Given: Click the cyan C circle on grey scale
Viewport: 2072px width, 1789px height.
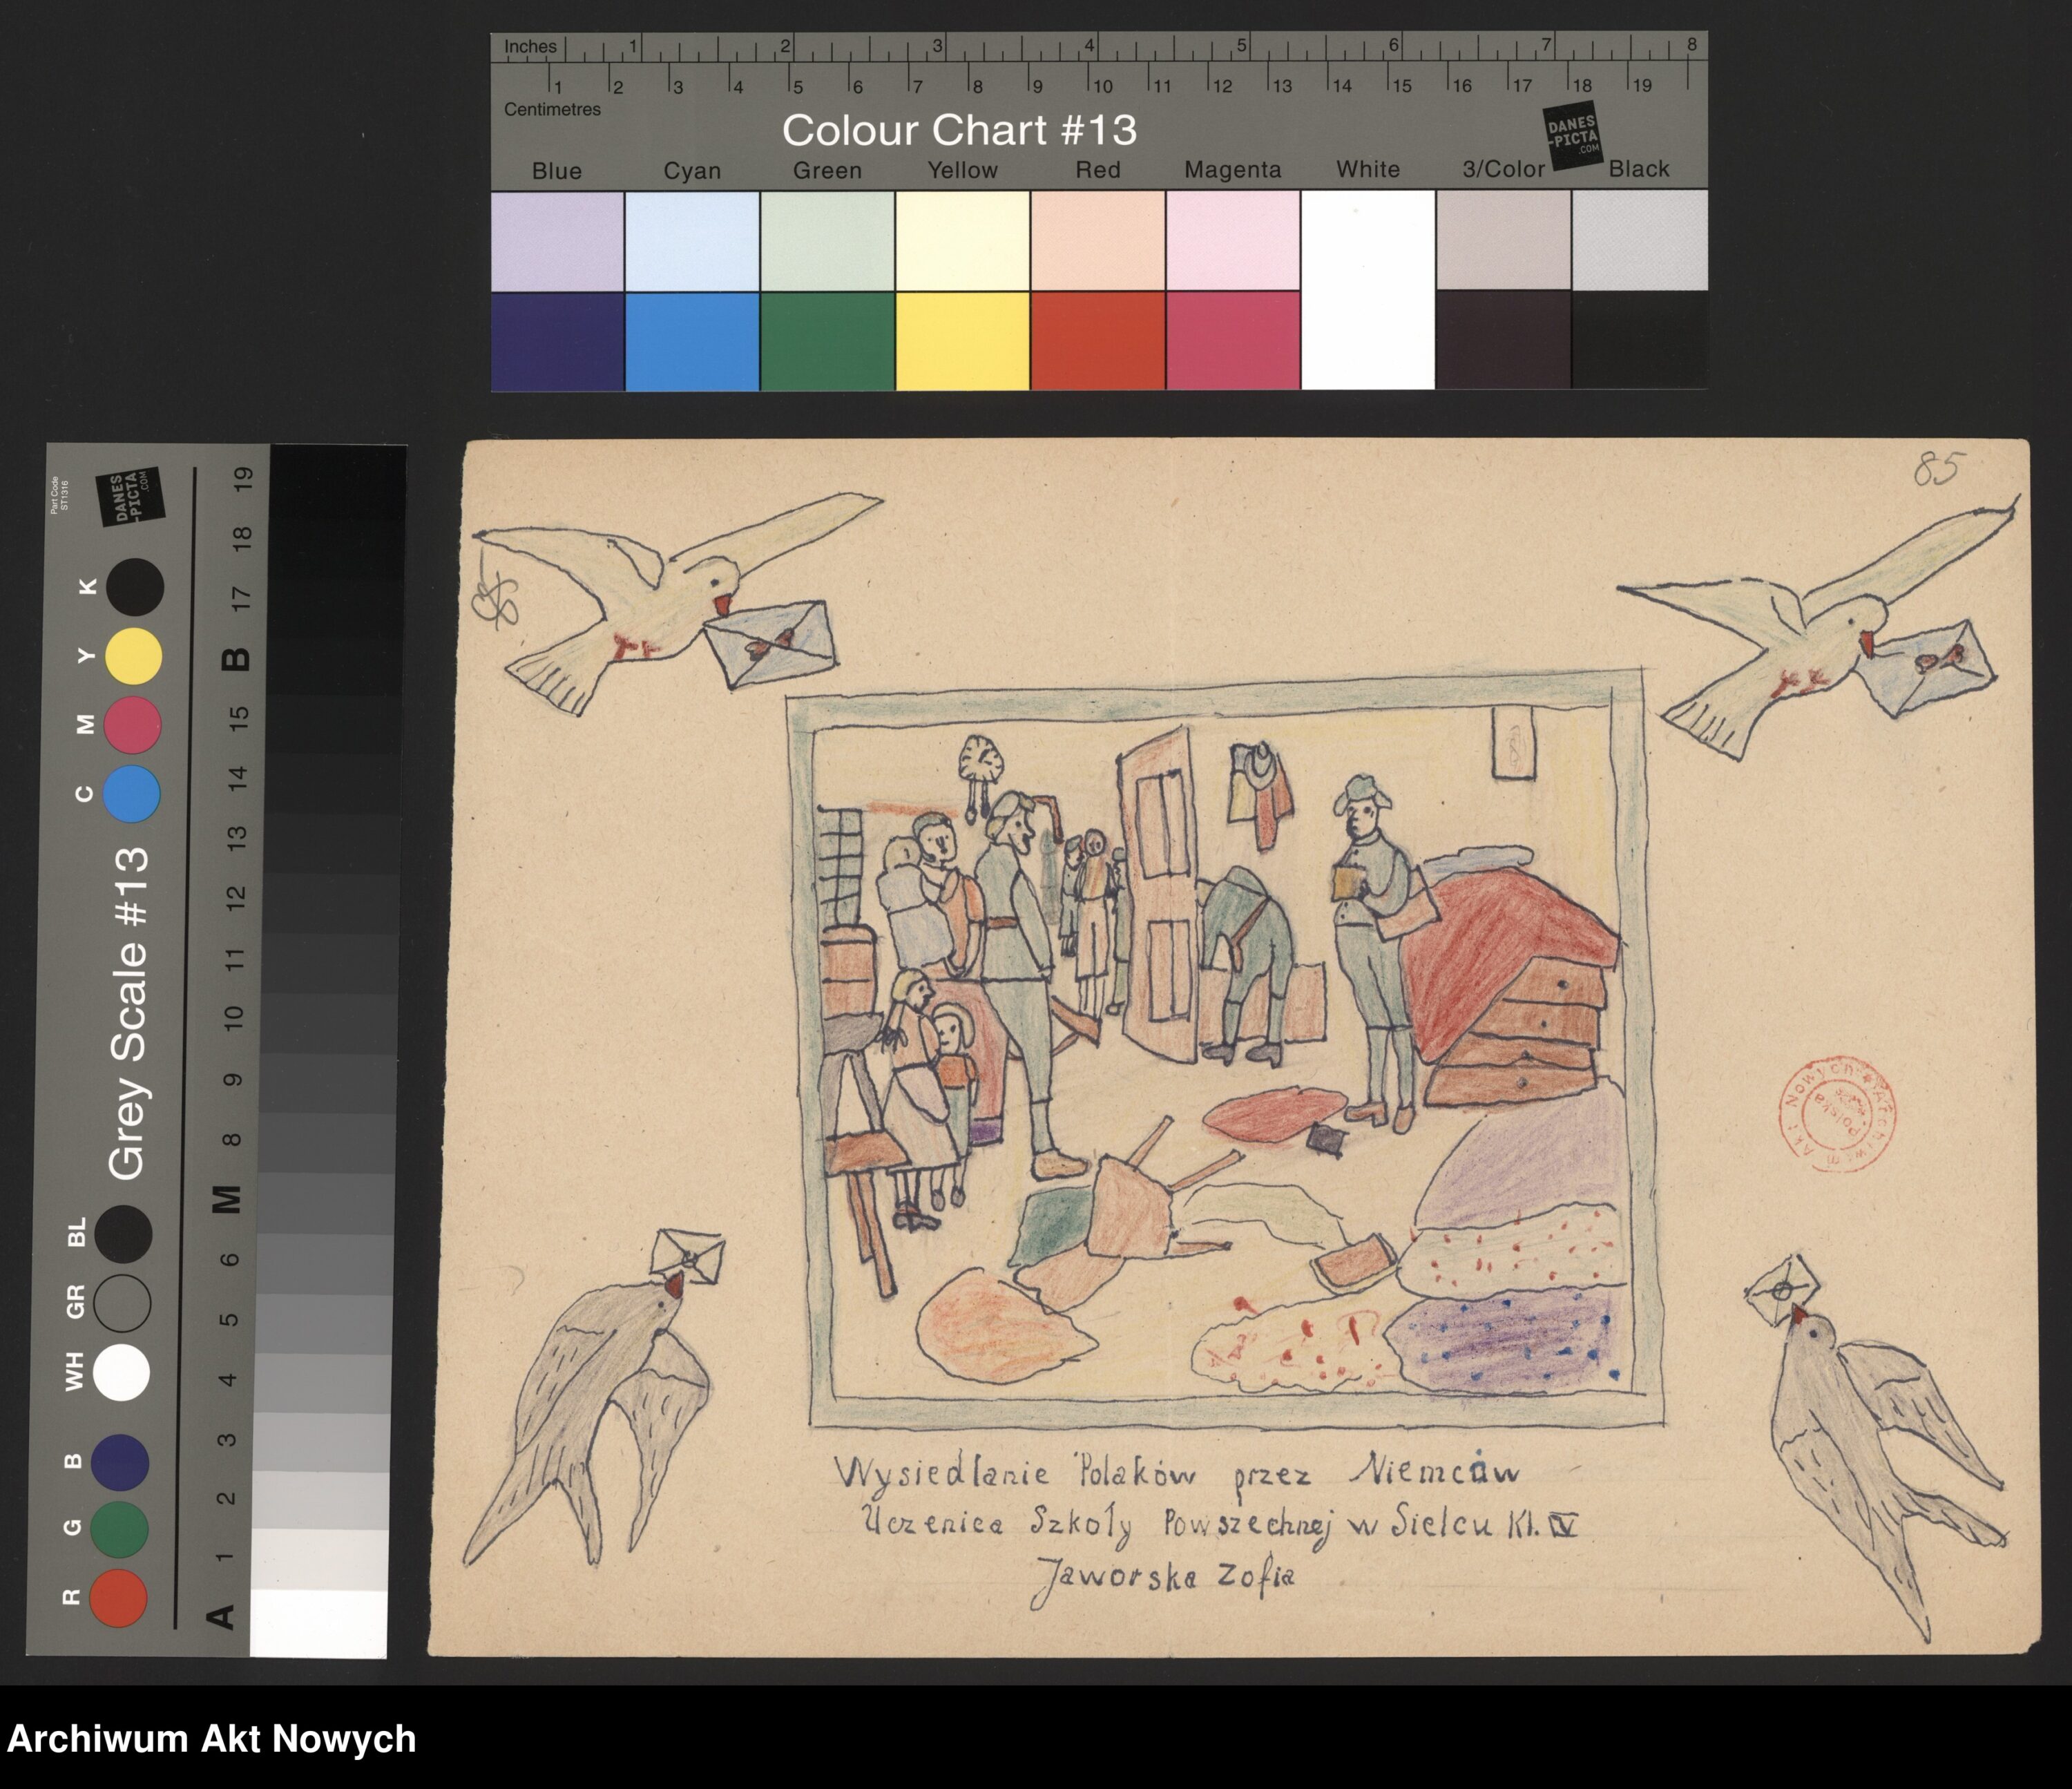Looking at the screenshot, I should tap(133, 794).
